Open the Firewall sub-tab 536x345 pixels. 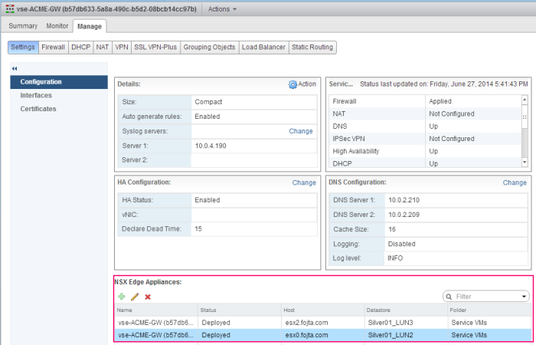pyautogui.click(x=54, y=48)
